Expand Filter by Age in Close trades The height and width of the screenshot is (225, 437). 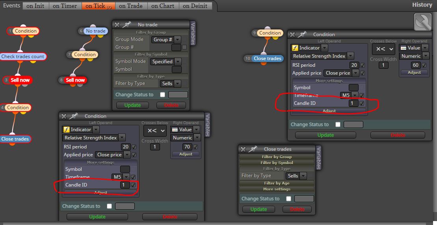click(x=277, y=183)
